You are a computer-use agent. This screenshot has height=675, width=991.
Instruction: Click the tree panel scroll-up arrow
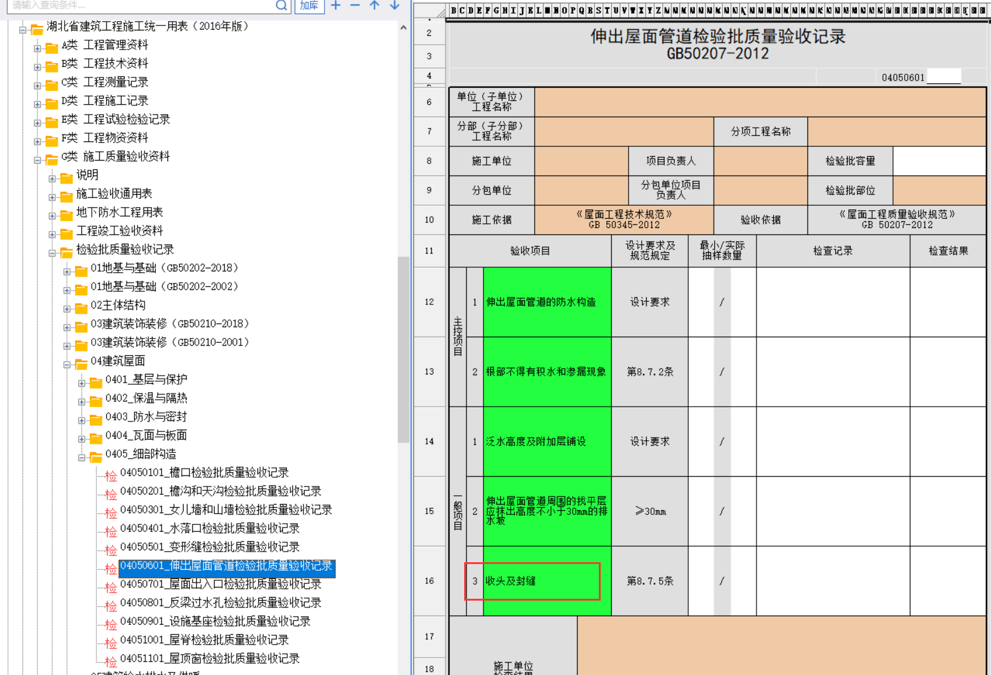[403, 28]
